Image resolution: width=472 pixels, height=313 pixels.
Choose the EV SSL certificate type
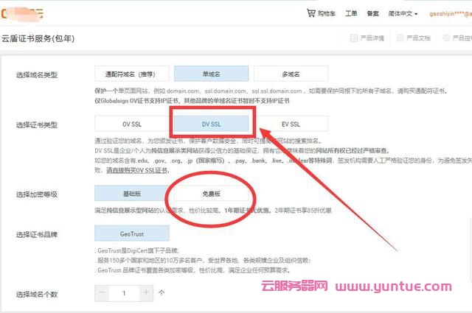(x=291, y=124)
